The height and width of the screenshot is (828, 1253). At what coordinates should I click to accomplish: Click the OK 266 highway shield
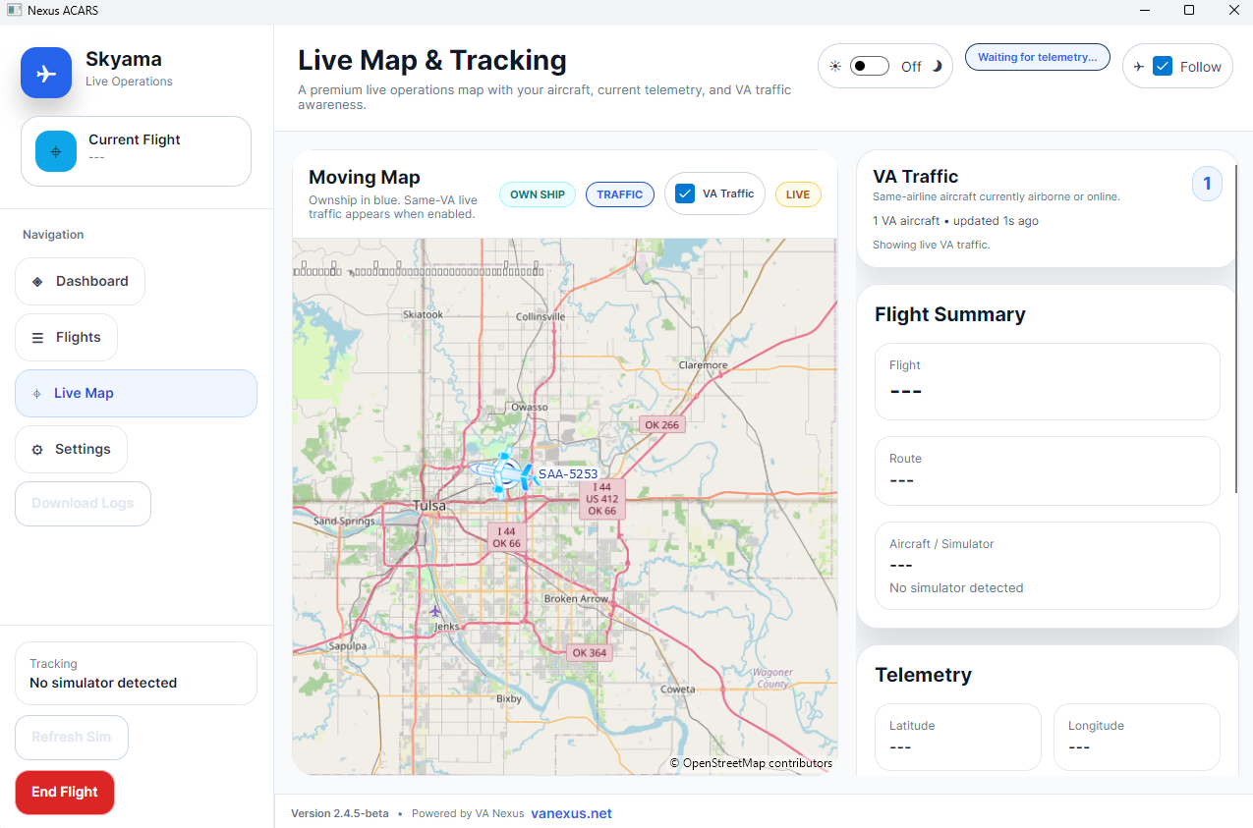pos(660,425)
